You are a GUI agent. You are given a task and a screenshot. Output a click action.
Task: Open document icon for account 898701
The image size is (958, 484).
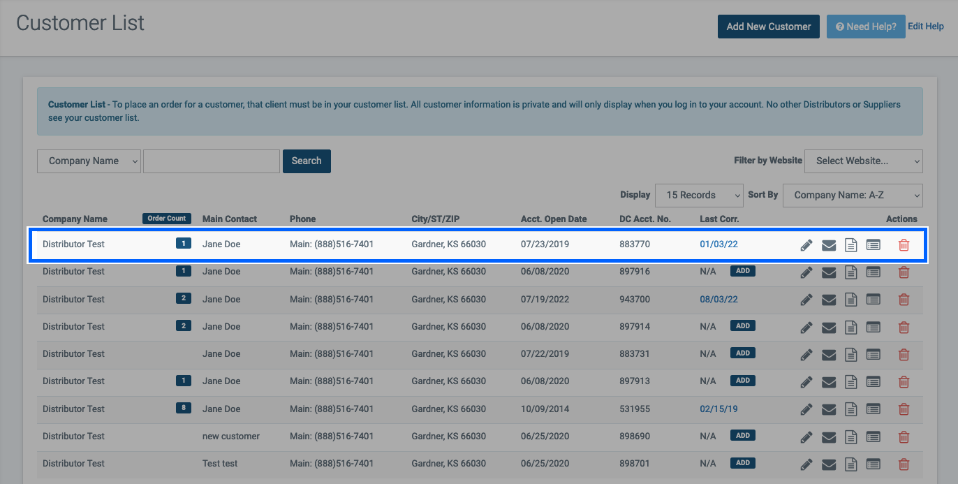pyautogui.click(x=850, y=464)
